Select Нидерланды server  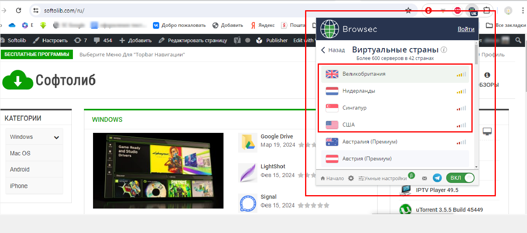395,91
